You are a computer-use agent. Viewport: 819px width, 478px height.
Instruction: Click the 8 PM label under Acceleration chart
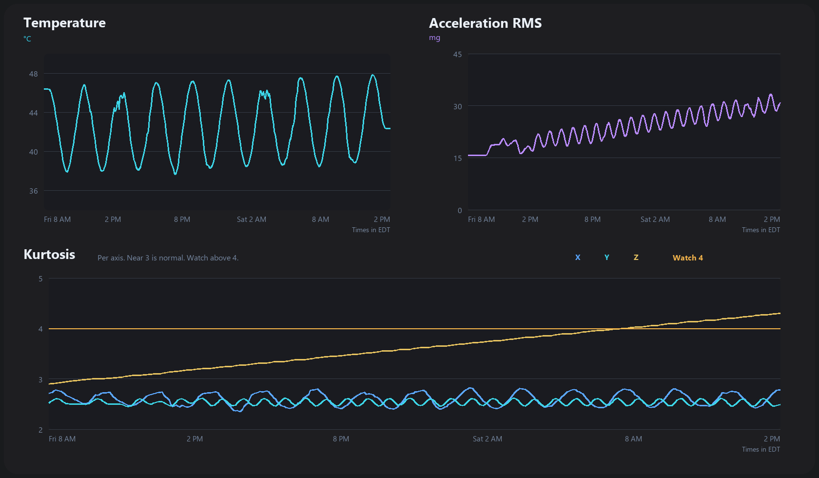[593, 219]
